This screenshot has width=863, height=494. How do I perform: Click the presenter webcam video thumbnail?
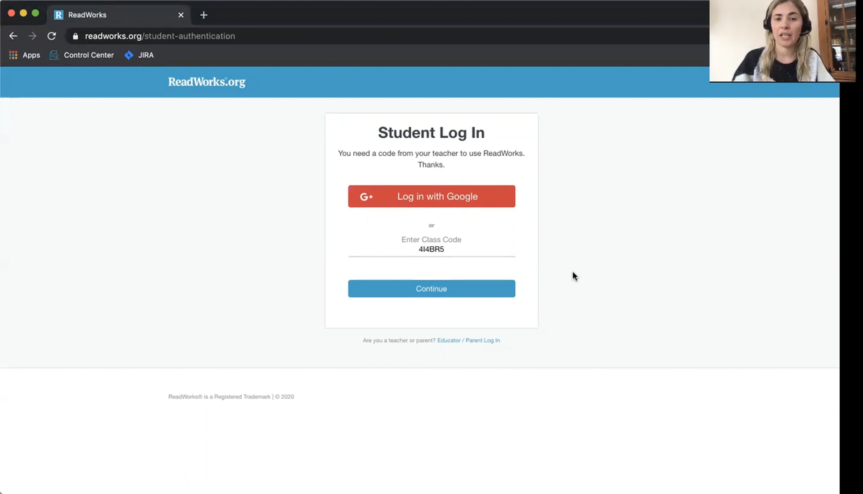pyautogui.click(x=782, y=41)
